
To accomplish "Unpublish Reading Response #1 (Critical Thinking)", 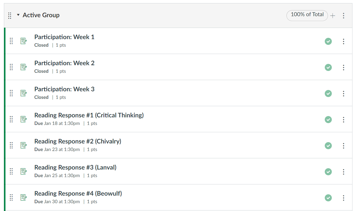I will coord(328,119).
